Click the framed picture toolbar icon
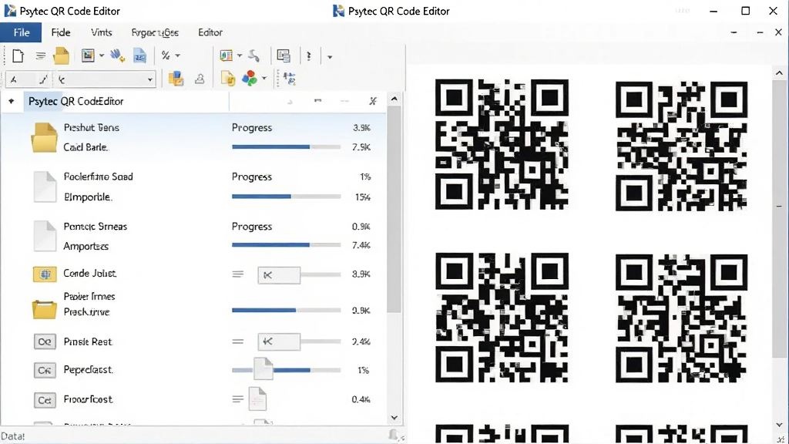 88,55
